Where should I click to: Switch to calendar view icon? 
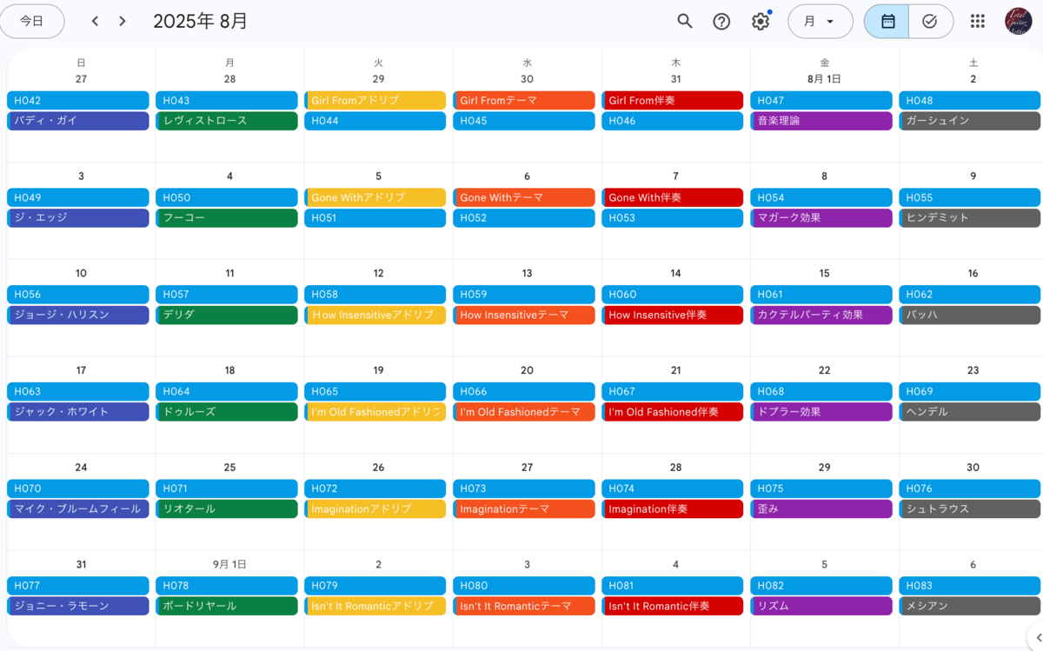887,22
